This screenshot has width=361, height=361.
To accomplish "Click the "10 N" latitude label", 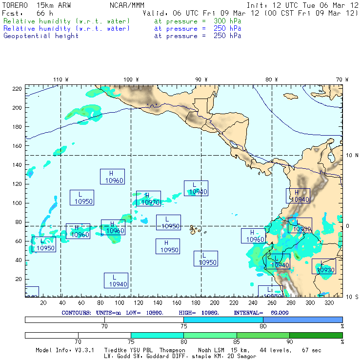I will [352, 156].
